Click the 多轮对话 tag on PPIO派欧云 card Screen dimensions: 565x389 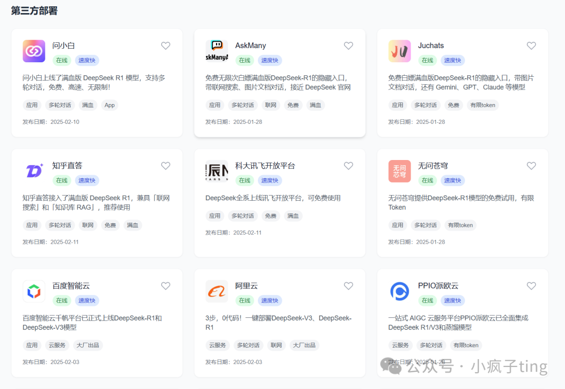point(431,345)
